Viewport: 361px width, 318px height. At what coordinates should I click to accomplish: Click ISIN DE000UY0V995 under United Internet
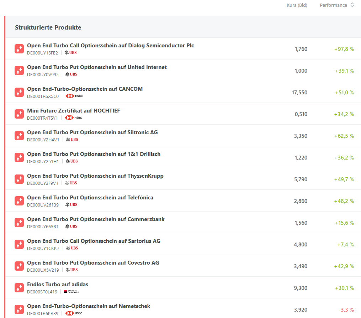(x=43, y=74)
